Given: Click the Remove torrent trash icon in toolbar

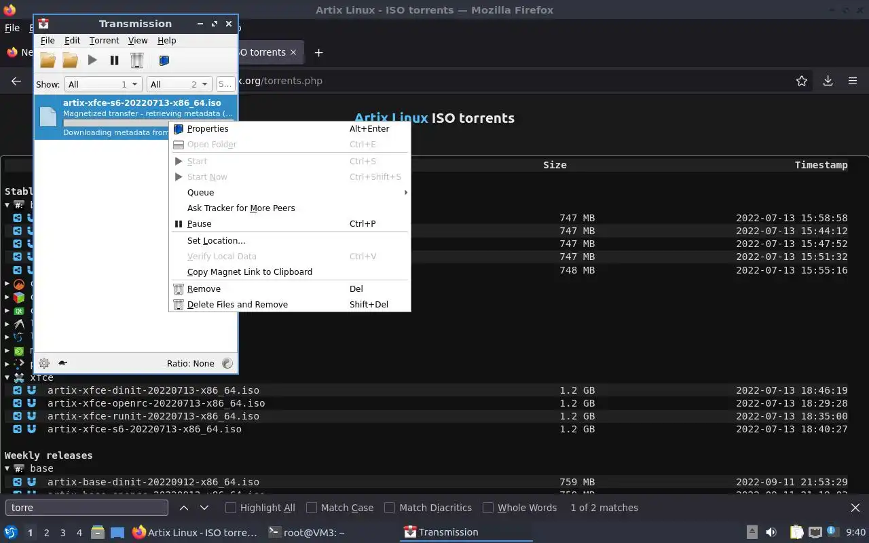Looking at the screenshot, I should (137, 60).
